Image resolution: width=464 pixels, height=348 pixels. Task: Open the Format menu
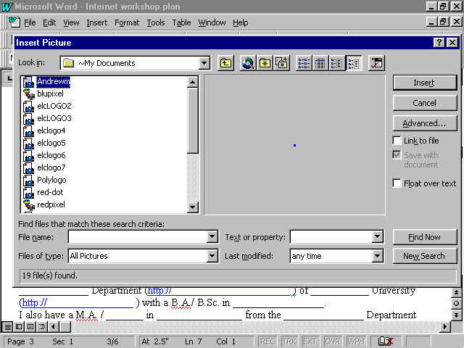coord(127,22)
